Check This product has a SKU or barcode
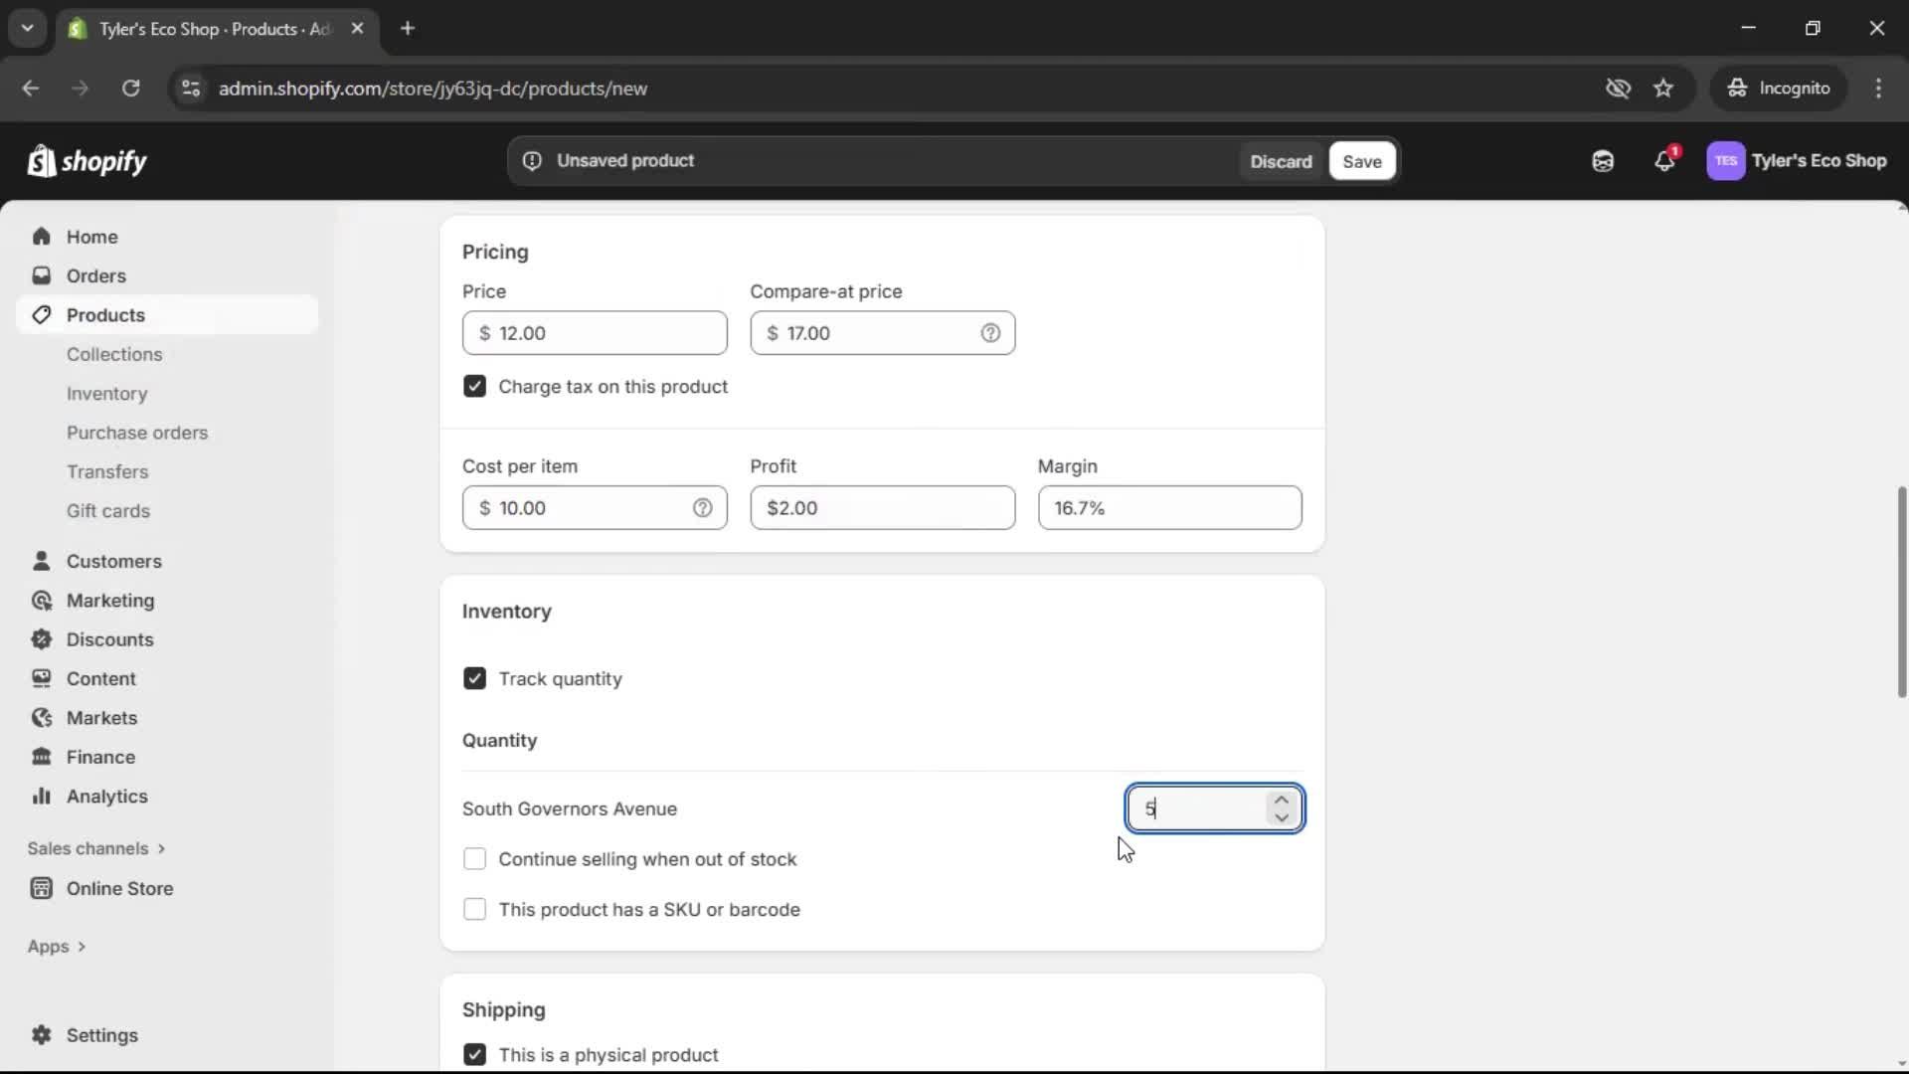The image size is (1909, 1074). tap(474, 909)
